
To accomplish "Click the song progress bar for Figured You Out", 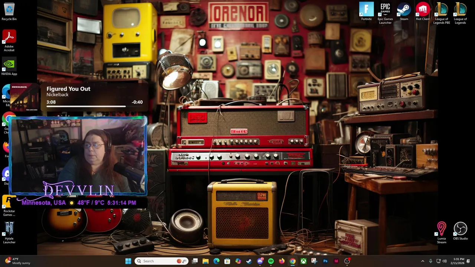I will tap(94, 106).
